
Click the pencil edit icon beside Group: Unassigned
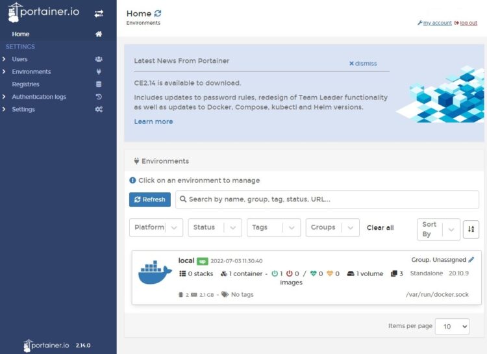471,260
